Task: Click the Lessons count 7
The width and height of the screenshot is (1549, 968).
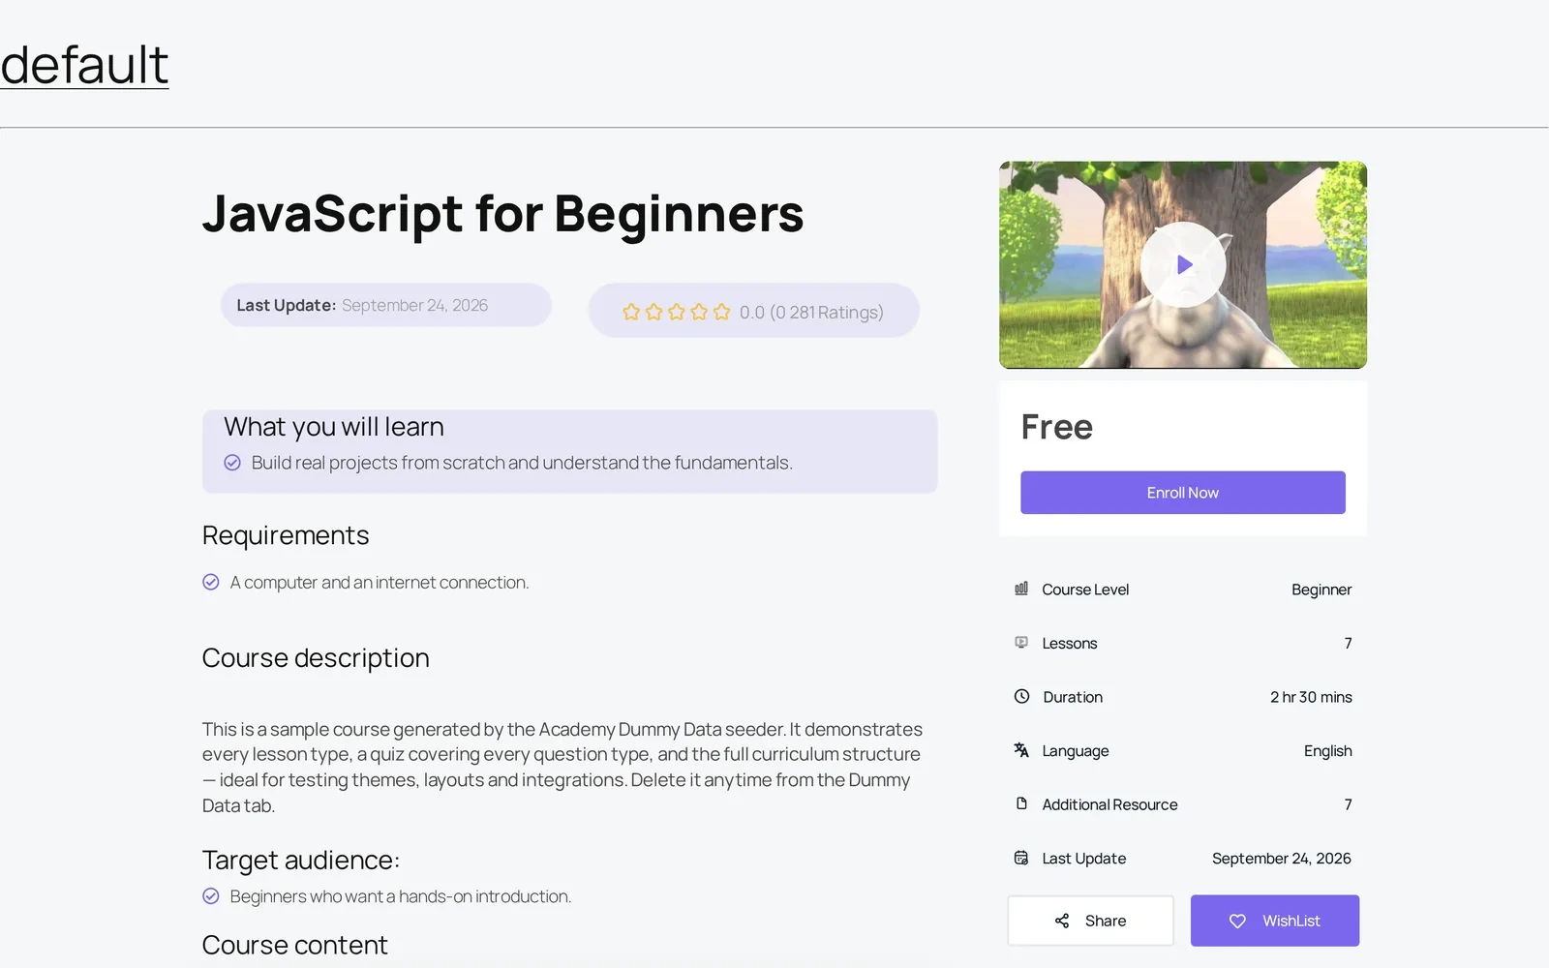Action: (x=1348, y=643)
